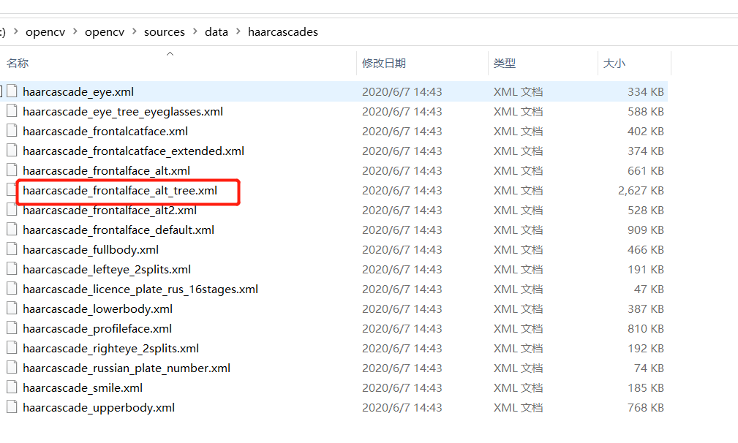Select haarcascade_frontalface_alt.xml file name
This screenshot has height=443, width=738.
click(x=106, y=171)
